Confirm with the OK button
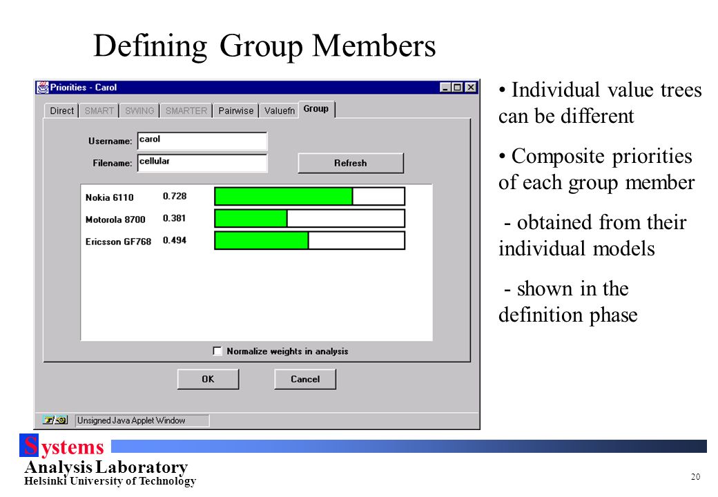The image size is (718, 497). click(x=208, y=379)
